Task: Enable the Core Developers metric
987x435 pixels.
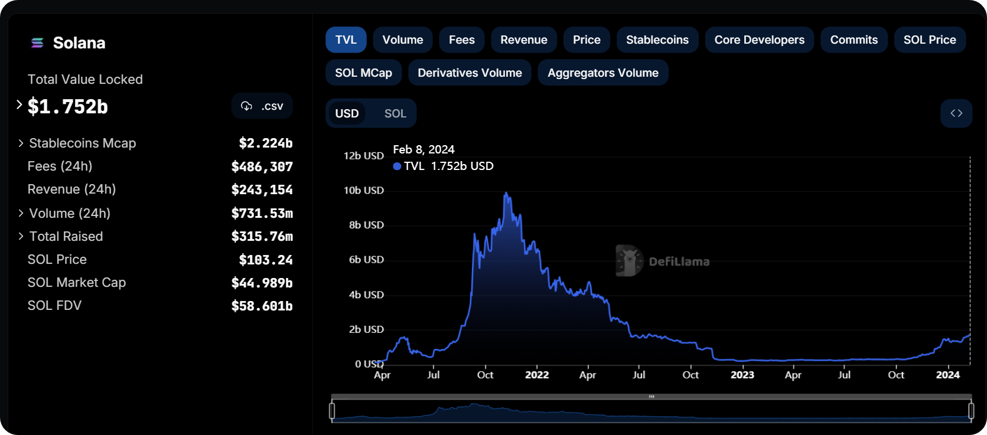Action: [x=759, y=40]
